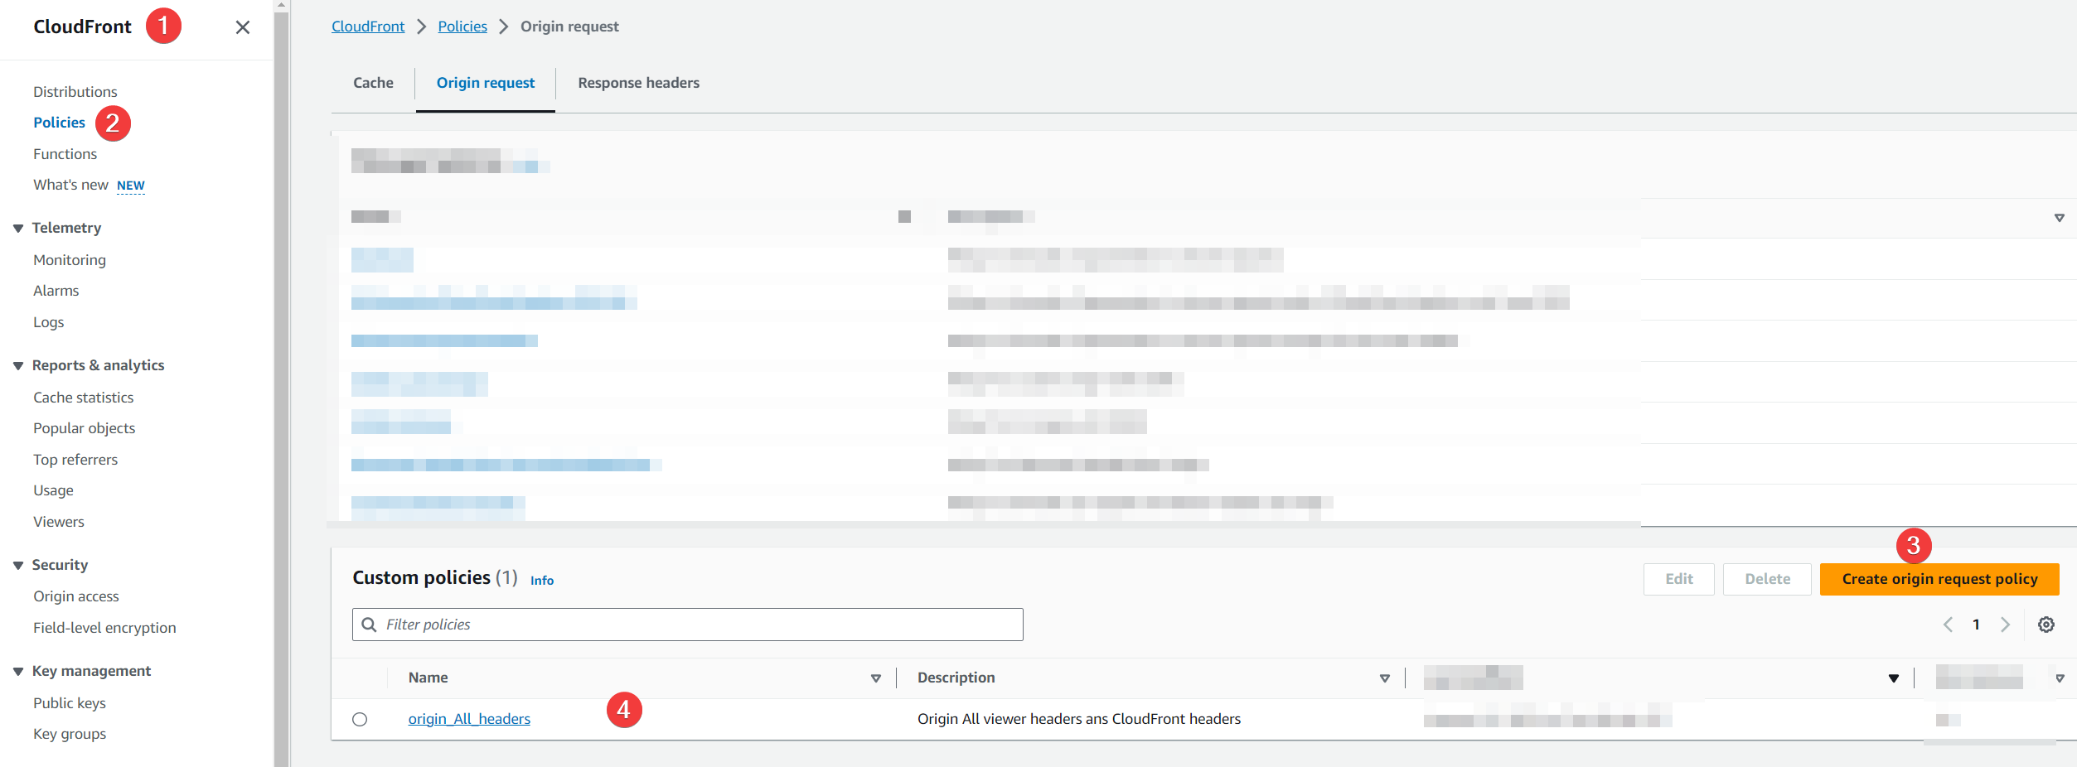Open Usage report

53,490
